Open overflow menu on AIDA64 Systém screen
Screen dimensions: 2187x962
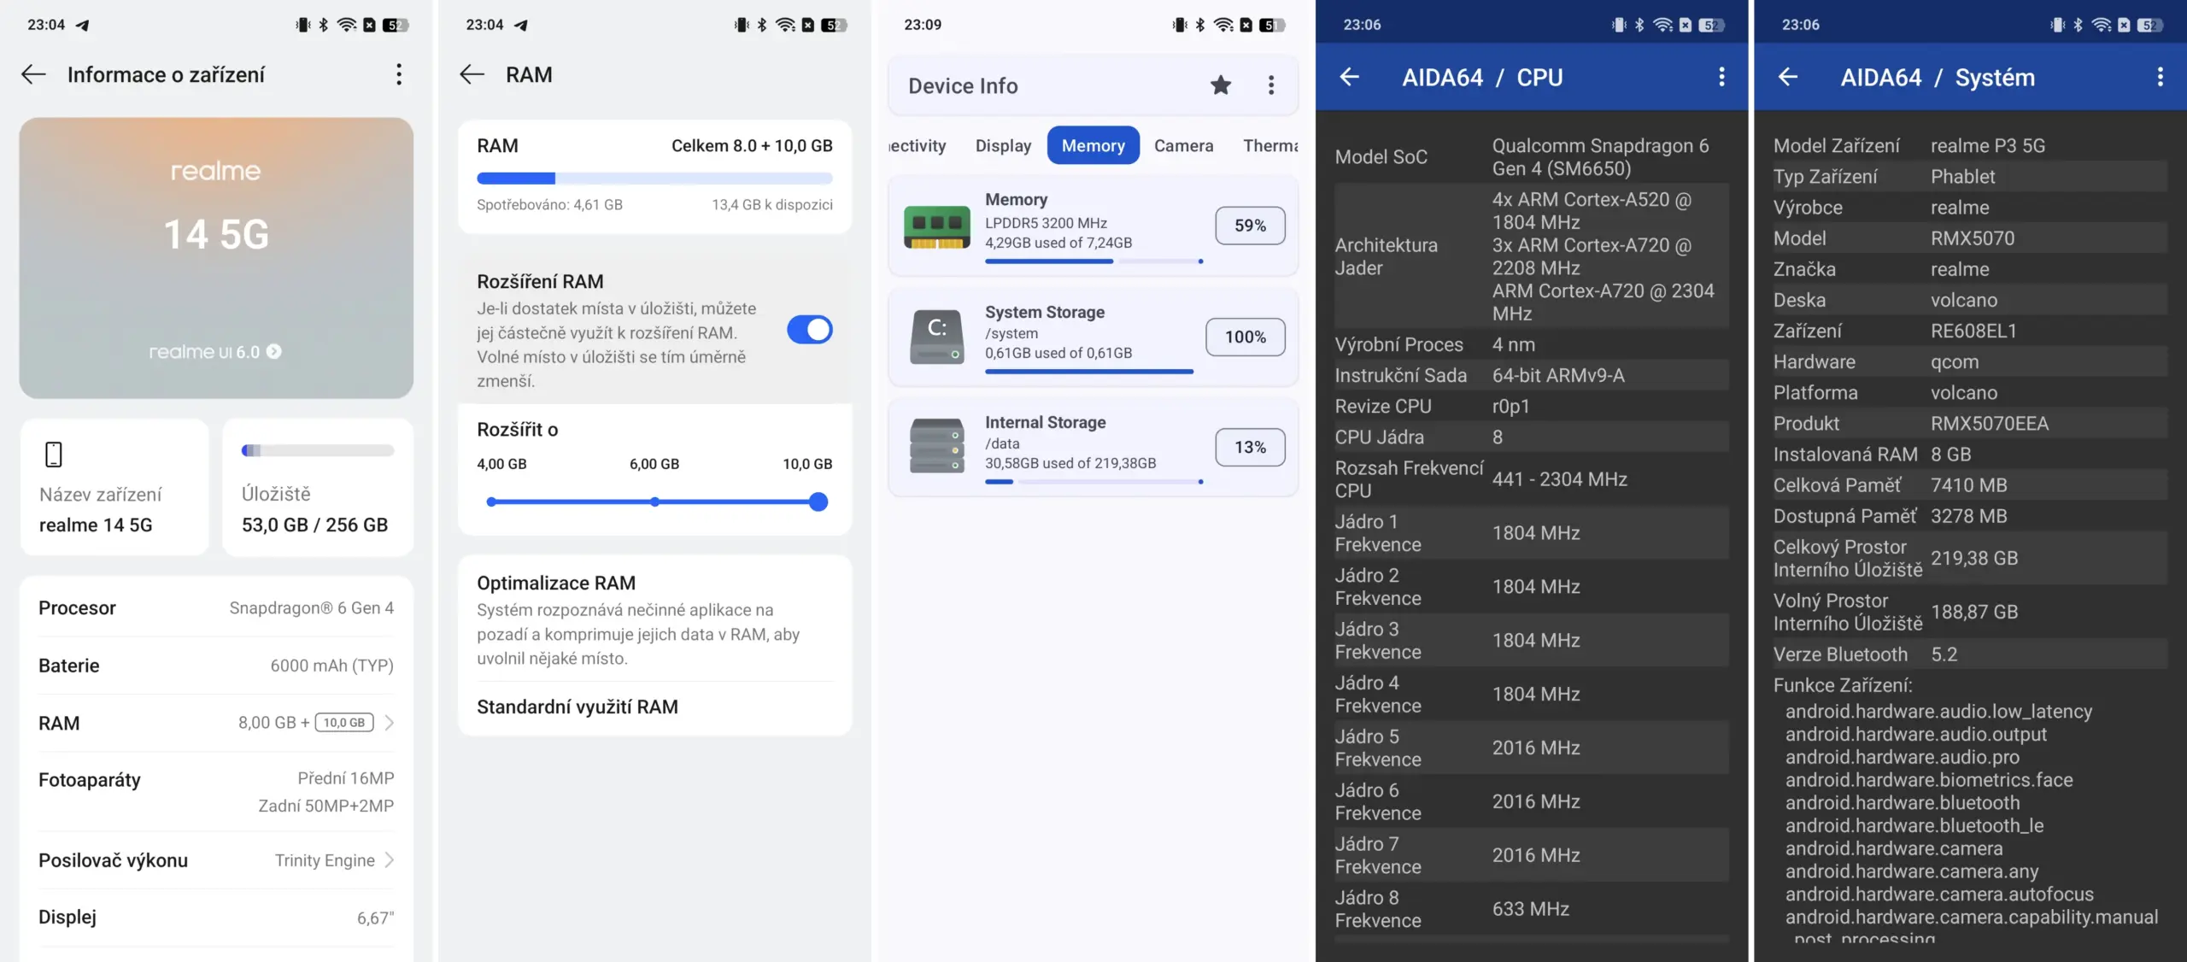(2160, 78)
